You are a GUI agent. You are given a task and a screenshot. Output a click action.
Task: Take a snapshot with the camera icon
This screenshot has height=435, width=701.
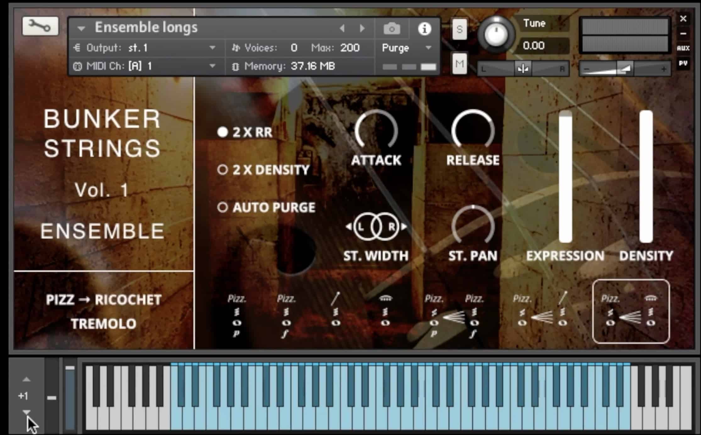pyautogui.click(x=392, y=29)
